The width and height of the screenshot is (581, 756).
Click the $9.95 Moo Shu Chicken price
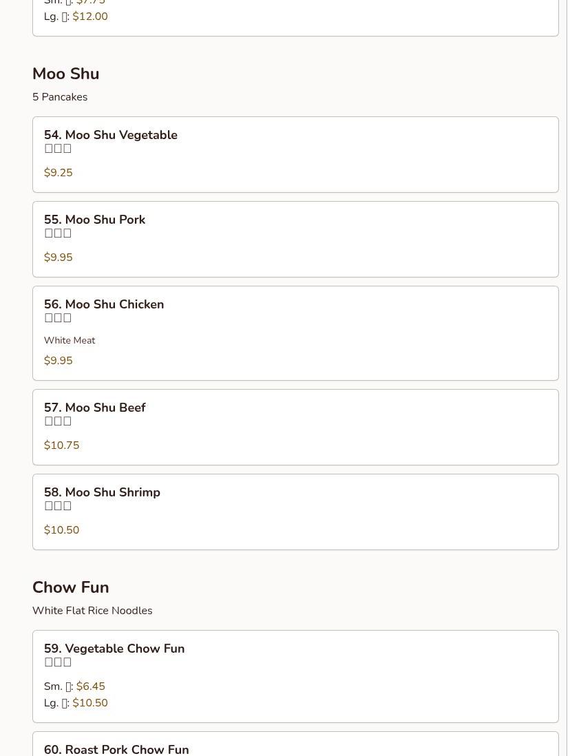(59, 361)
